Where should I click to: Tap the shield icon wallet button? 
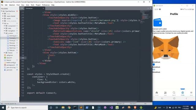click(154, 64)
